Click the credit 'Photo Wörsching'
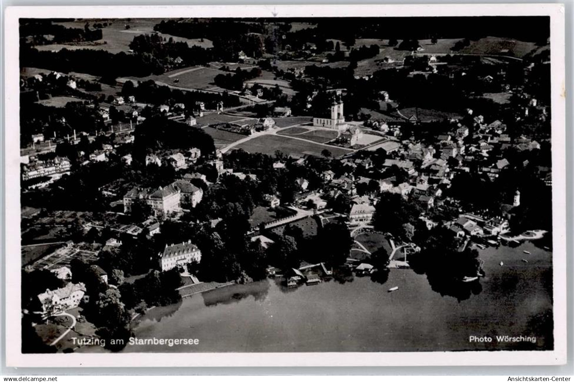The width and height of the screenshot is (574, 382). coord(502,339)
